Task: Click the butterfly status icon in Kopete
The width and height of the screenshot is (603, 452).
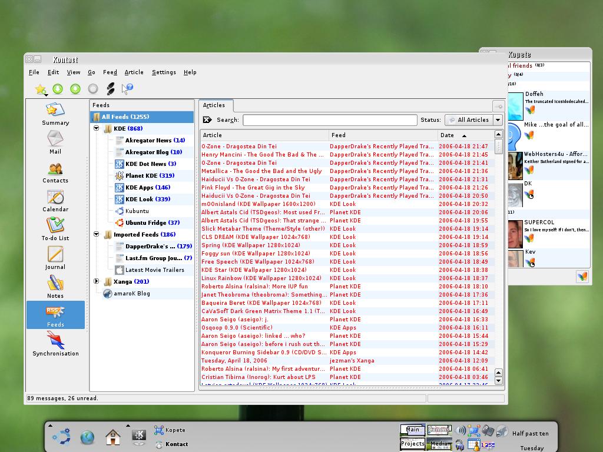Action: 582,277
